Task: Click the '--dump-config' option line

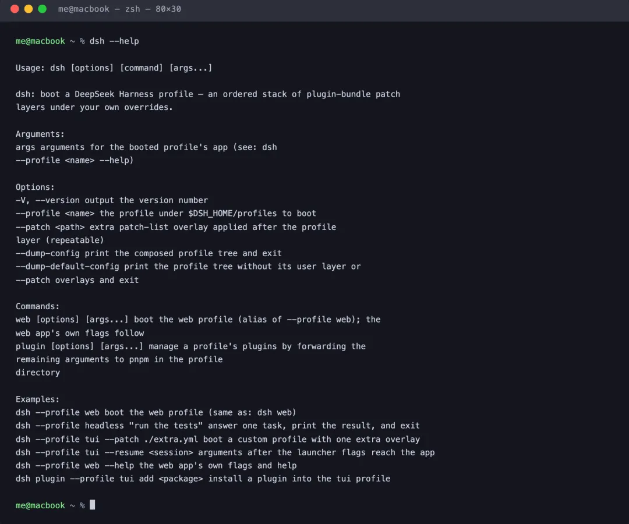Action: [149, 253]
